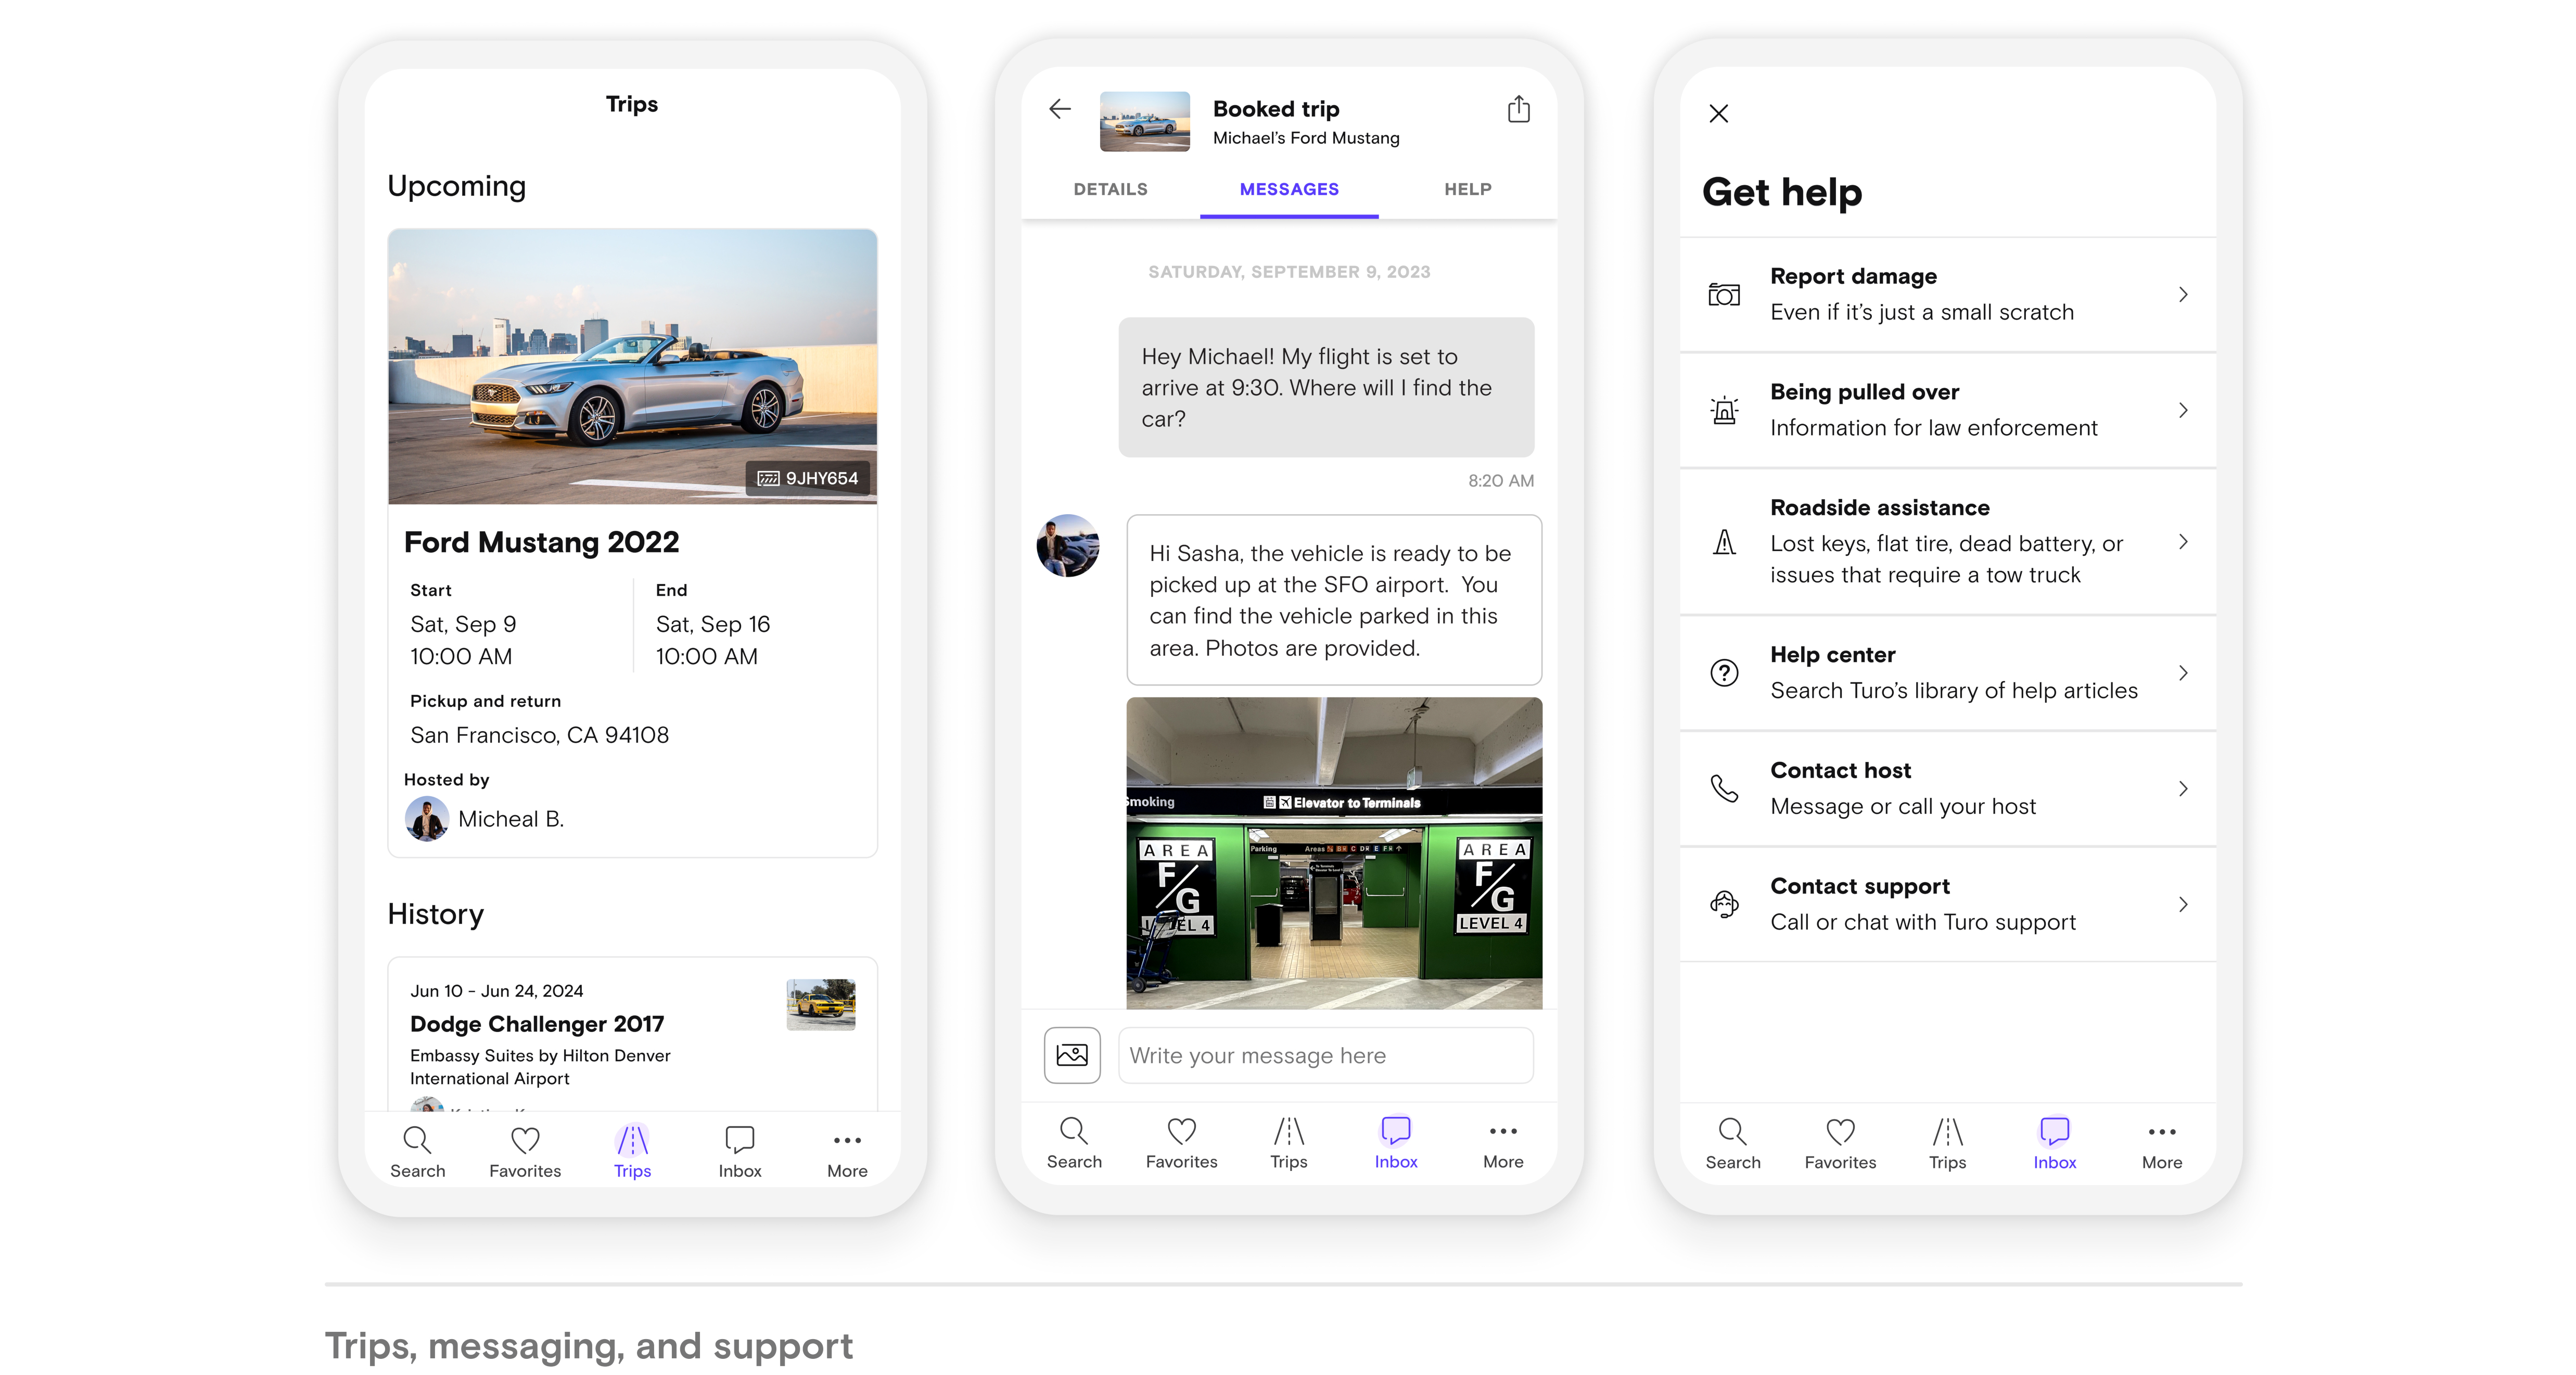Expand the Contact support row arrow
This screenshot has width=2576, height=1375.
click(x=2183, y=904)
